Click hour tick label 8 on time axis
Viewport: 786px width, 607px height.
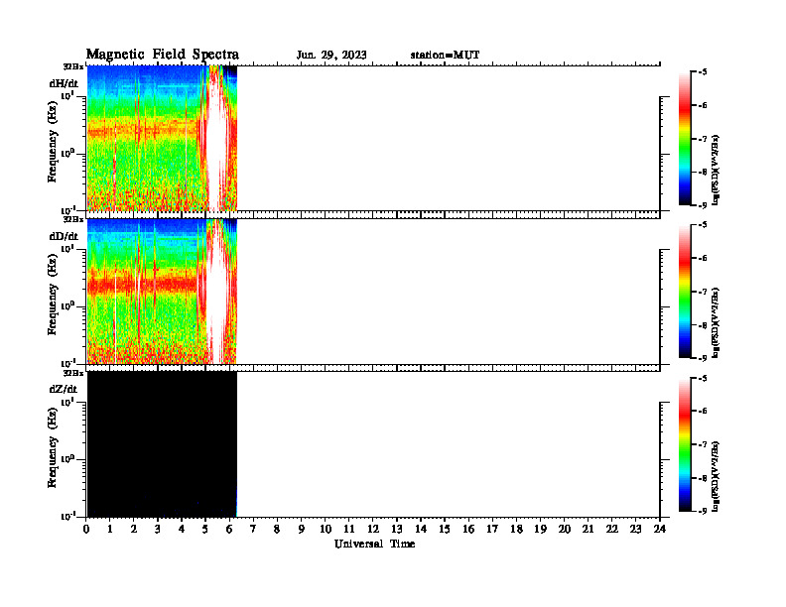tap(277, 529)
